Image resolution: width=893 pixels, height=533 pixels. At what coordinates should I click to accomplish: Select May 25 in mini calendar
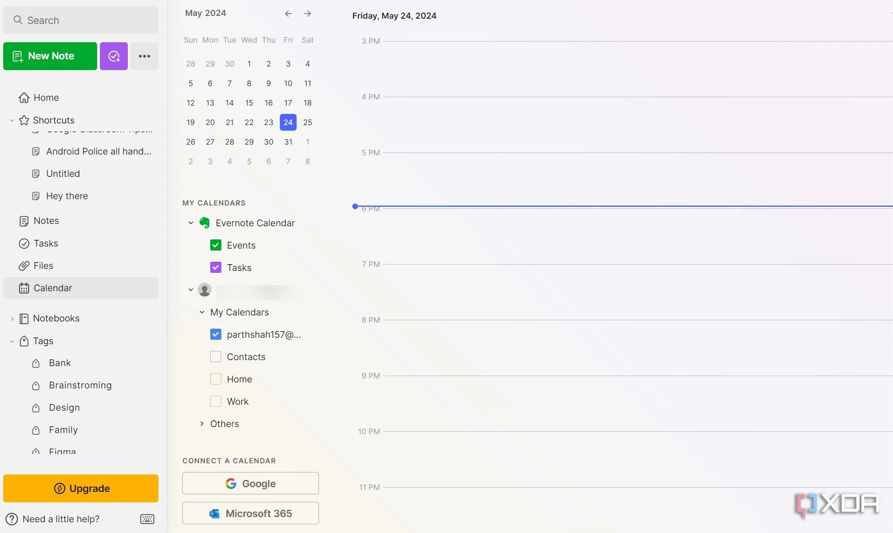pyautogui.click(x=307, y=122)
